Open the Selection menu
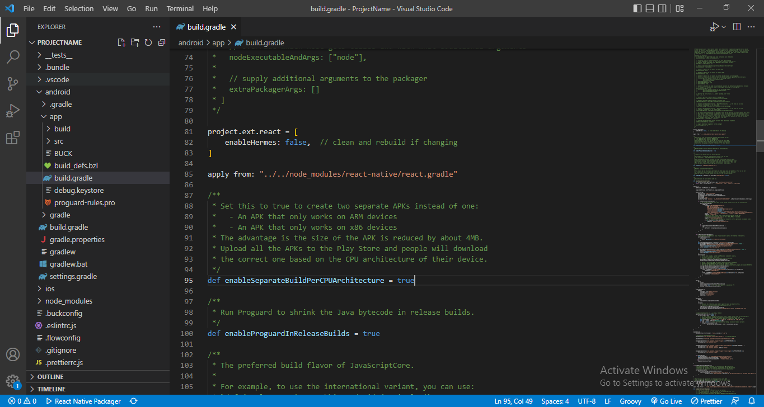This screenshot has height=407, width=764. click(79, 8)
